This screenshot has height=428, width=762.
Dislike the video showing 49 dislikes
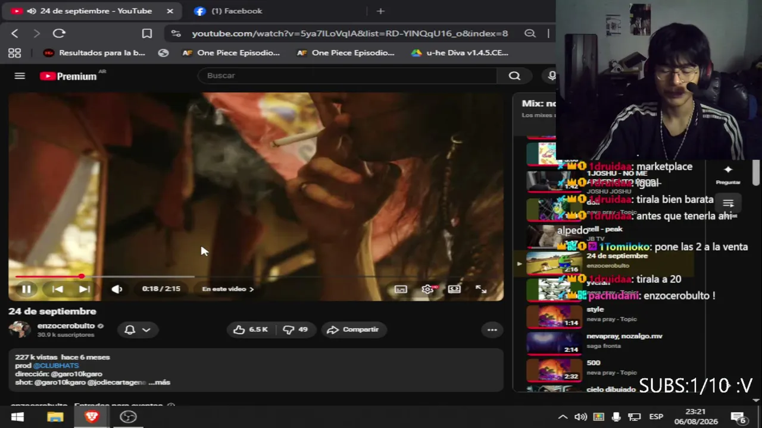coord(295,329)
